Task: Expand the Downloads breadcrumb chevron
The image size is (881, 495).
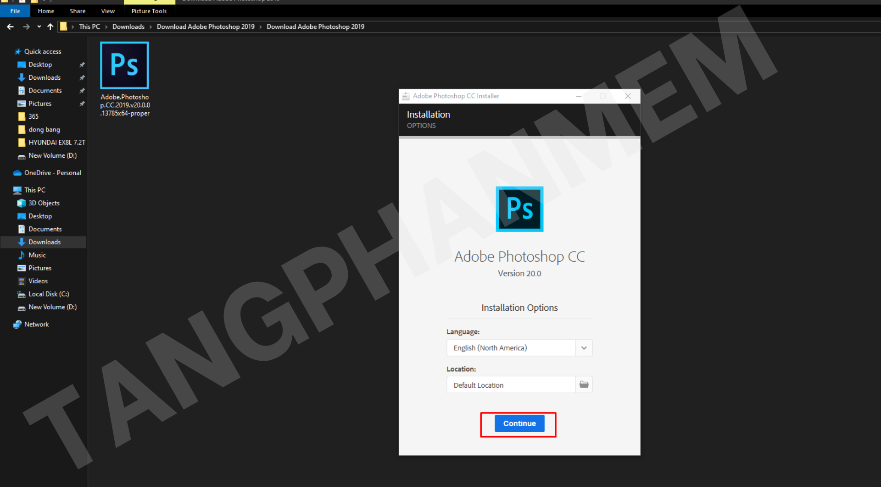Action: (150, 27)
